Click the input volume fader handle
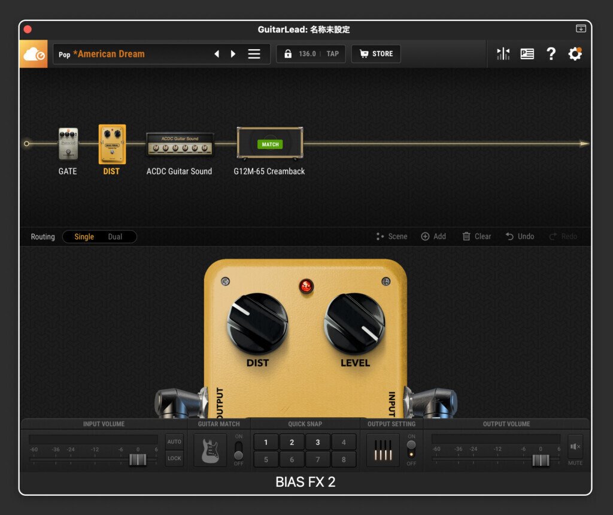Image resolution: width=613 pixels, height=515 pixels. pos(138,459)
